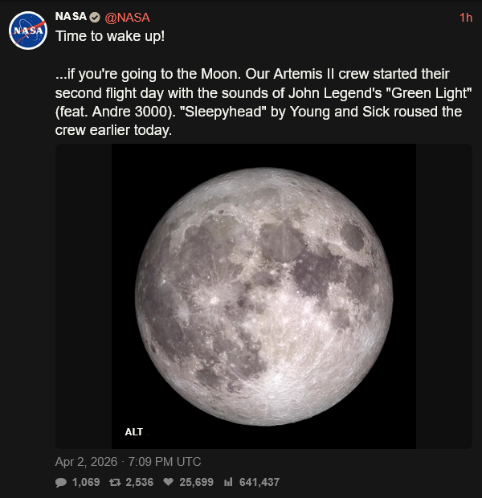This screenshot has height=498, width=482.
Task: Click the NASA display name
Action: tap(71, 17)
